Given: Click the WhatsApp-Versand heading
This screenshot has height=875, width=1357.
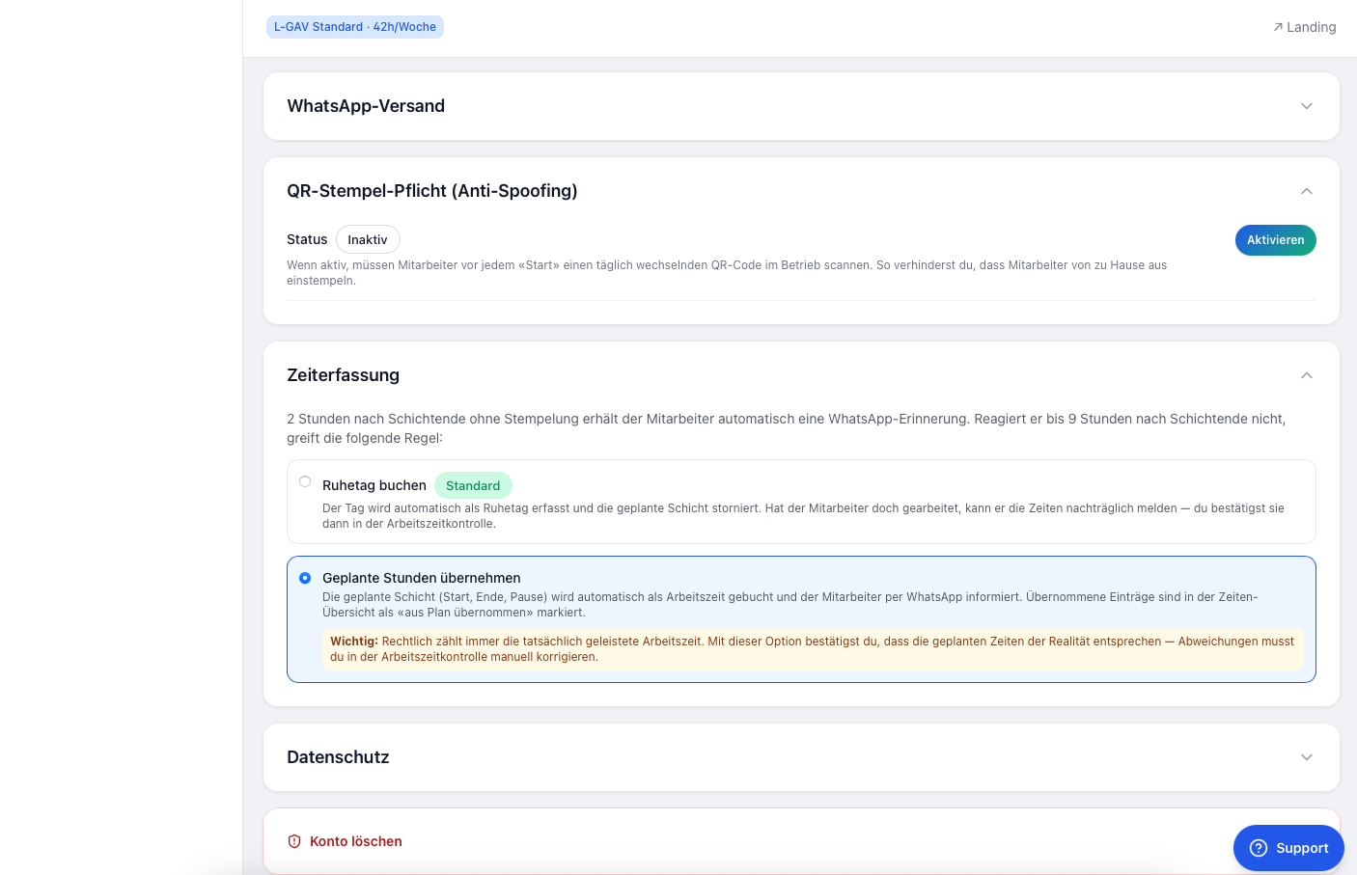Looking at the screenshot, I should click(x=366, y=106).
